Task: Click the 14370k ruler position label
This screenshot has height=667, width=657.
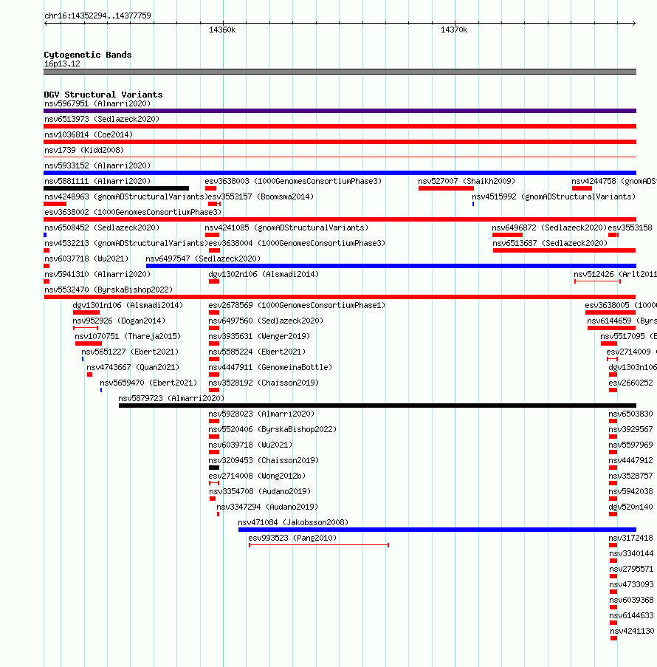Action: click(454, 30)
